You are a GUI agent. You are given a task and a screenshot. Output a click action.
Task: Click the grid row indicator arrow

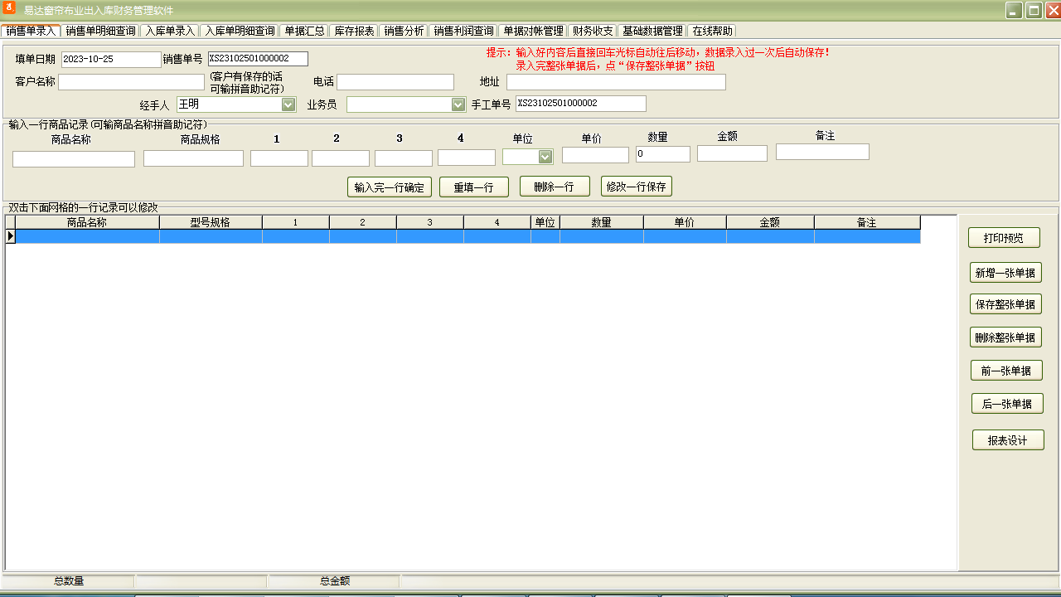click(x=10, y=236)
